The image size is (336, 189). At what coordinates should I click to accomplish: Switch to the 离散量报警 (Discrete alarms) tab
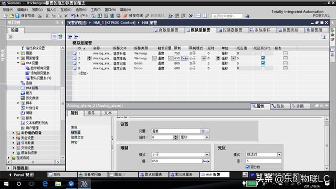click(x=169, y=30)
